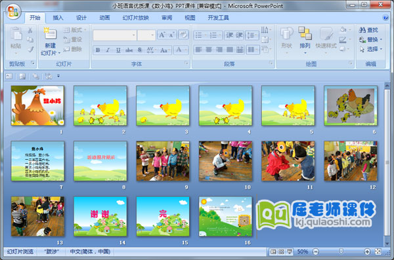This screenshot has width=394, height=260.
Task: Open the Office button menu
Action: point(13,12)
